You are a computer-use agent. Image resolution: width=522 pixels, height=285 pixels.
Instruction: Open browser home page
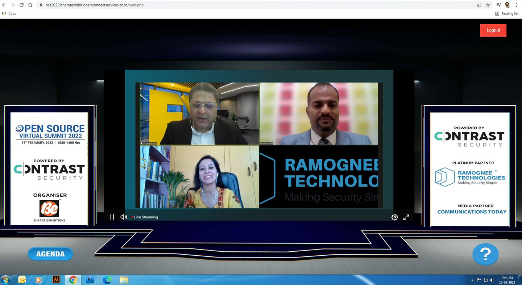[30, 5]
